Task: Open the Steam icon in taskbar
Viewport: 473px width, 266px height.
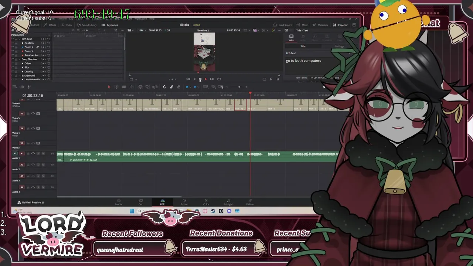Action: tap(213, 211)
